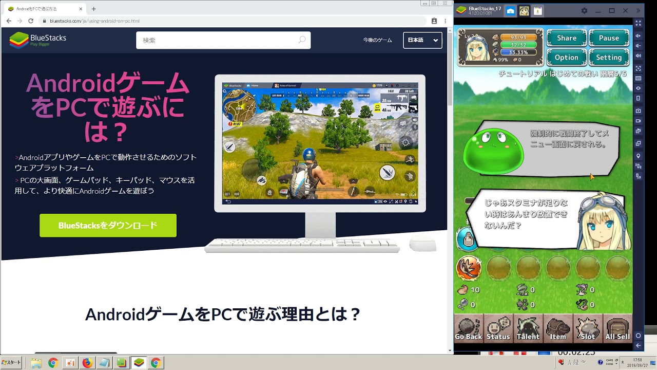Viewport: 657px width, 370px height.
Task: Open the 今後のゲーム link
Action: pos(377,40)
